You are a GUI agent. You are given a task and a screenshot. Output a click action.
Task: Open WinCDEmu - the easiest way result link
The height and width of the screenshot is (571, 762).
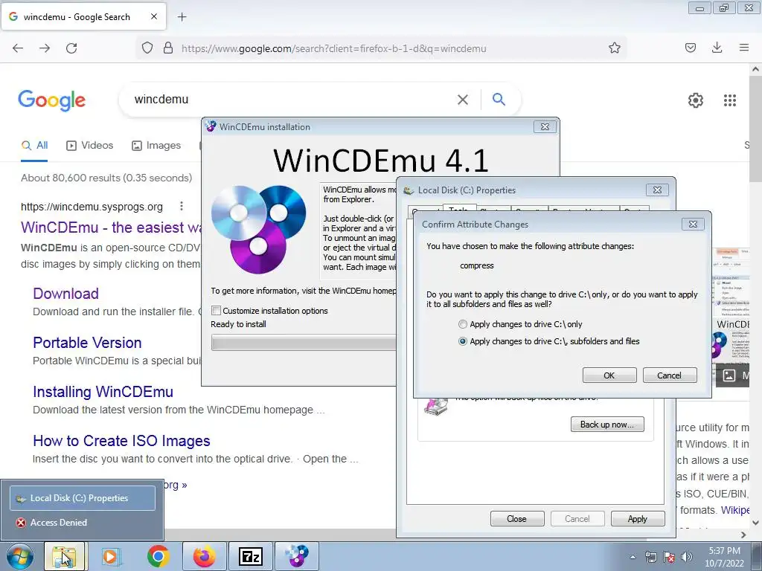(x=111, y=228)
